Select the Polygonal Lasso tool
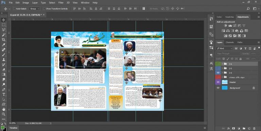Image resolution: width=261 pixels, height=131 pixels. pos(3,30)
